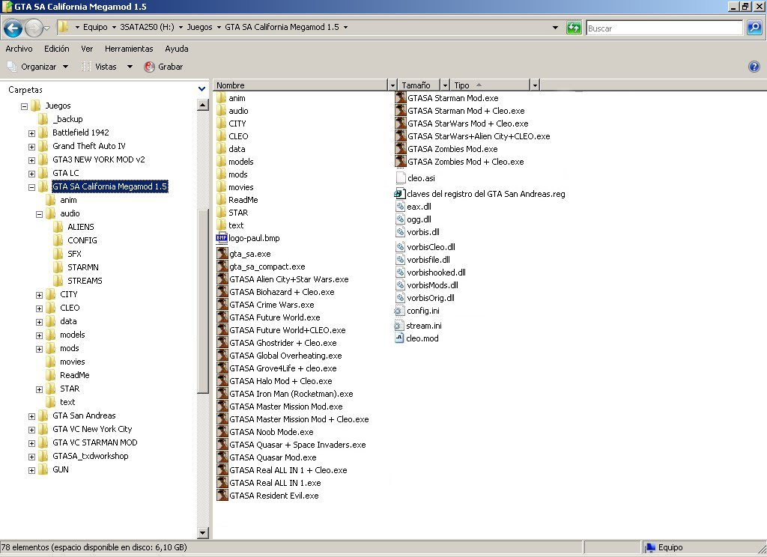Select GTASA Halo Mod + Cleo.exe icon
This screenshot has width=767, height=557.
(x=222, y=380)
